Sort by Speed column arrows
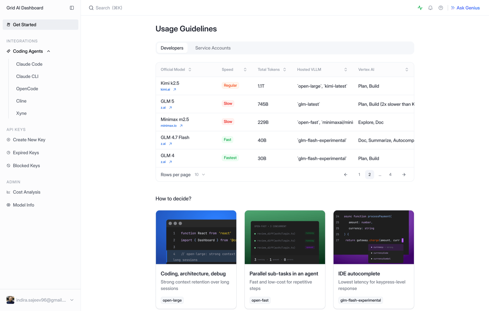Screen dimensions: 489x311 pos(245,70)
